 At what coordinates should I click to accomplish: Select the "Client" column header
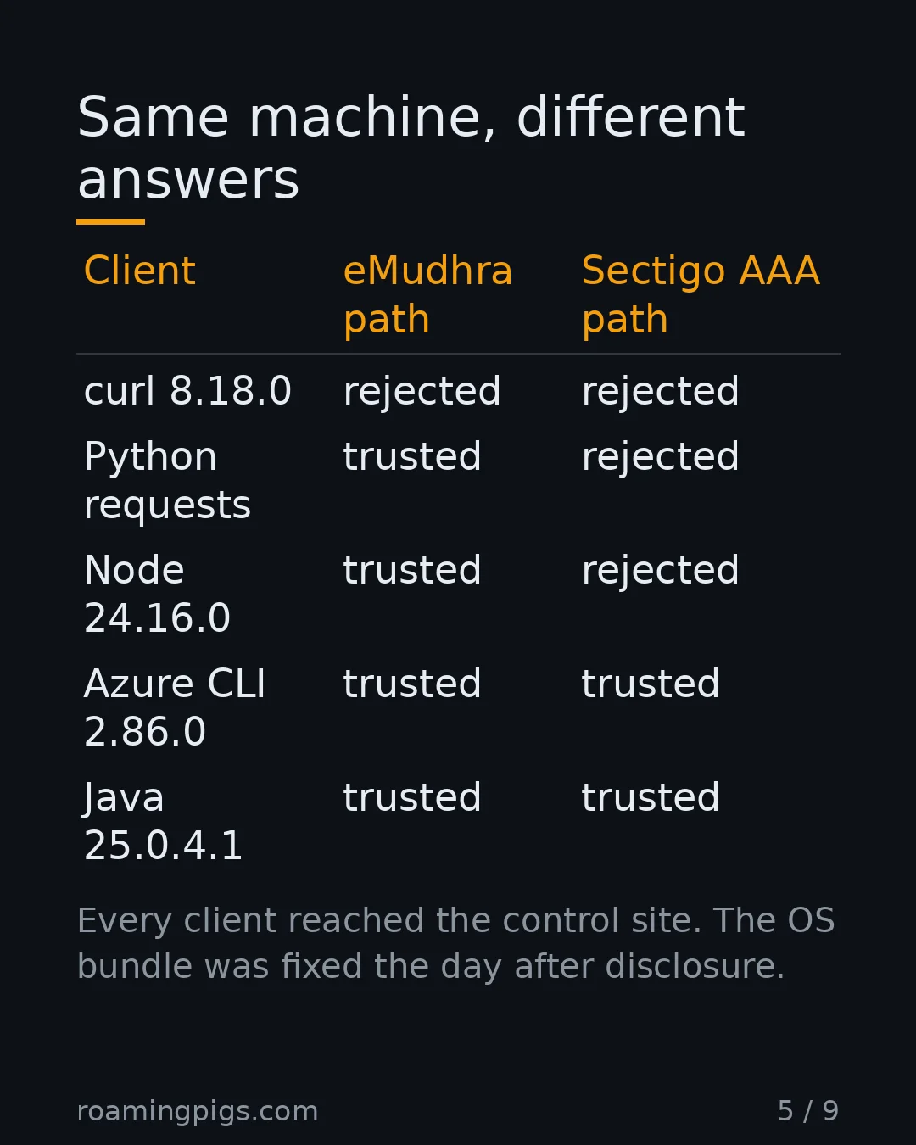coord(140,271)
